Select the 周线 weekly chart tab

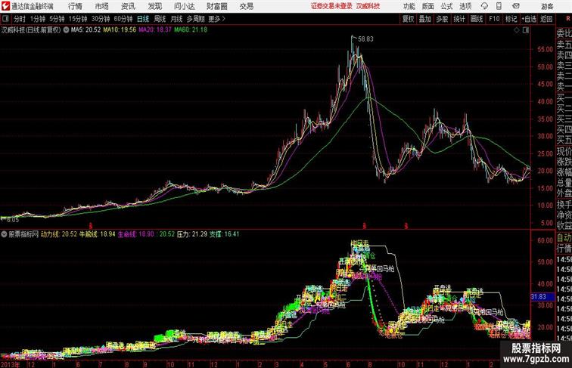(x=160, y=19)
